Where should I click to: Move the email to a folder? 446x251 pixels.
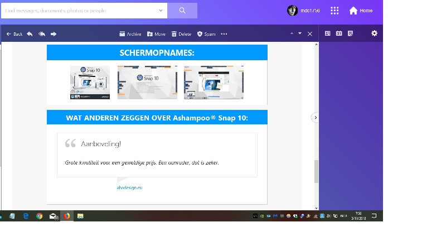coord(156,34)
